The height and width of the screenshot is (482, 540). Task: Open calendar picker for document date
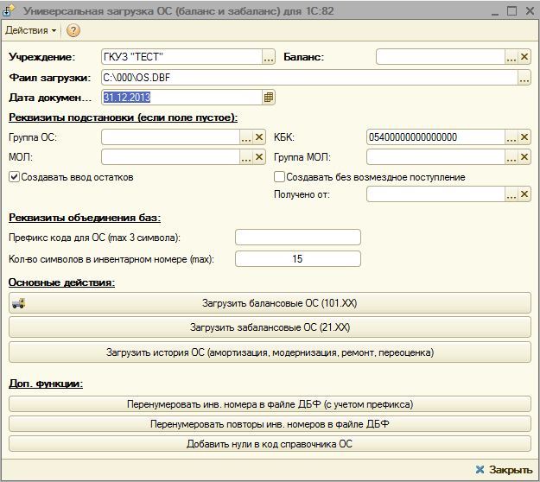click(269, 98)
